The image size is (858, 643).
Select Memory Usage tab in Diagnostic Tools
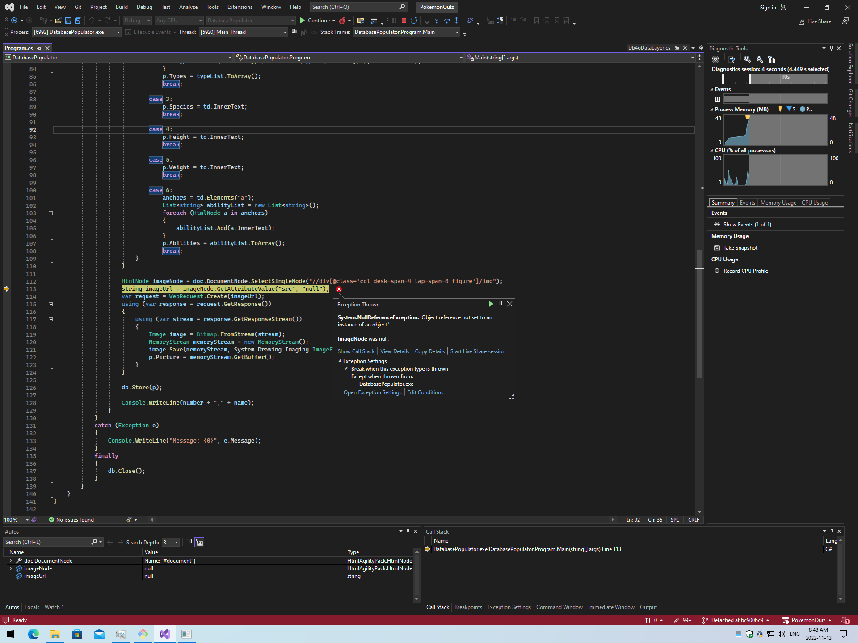(x=778, y=203)
